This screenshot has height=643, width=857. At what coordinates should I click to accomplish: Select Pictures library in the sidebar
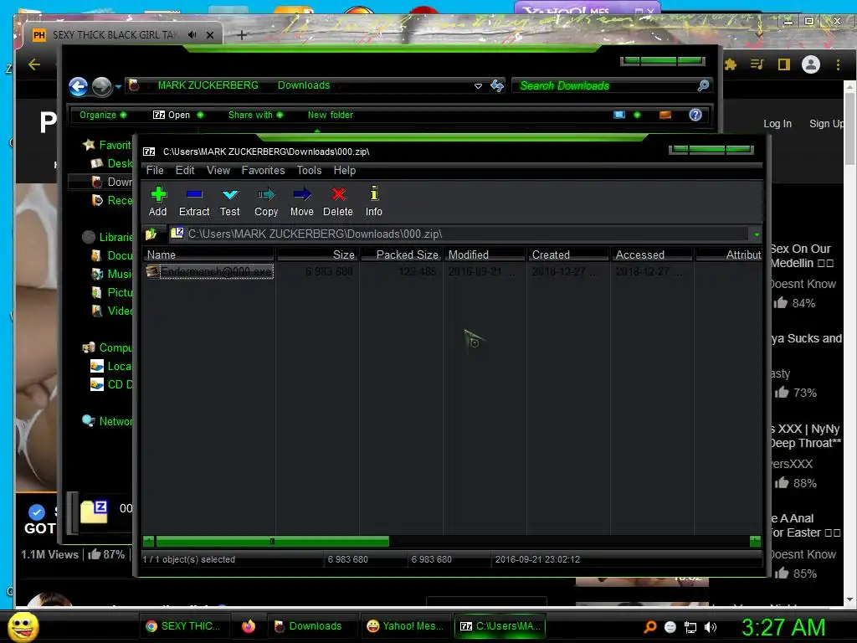tap(112, 292)
